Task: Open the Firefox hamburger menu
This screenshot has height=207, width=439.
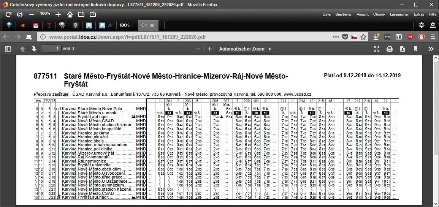Action: [433, 37]
